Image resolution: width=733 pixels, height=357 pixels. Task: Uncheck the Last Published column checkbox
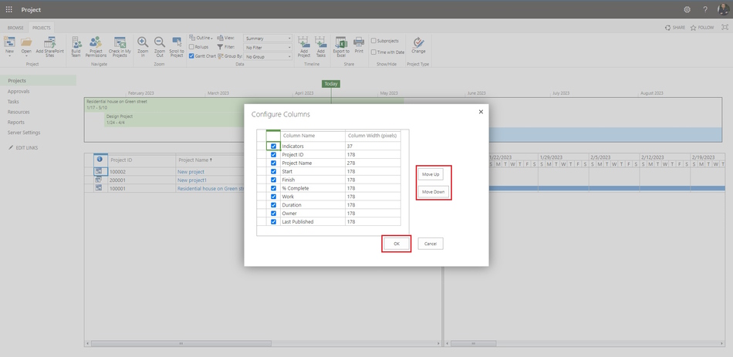273,222
